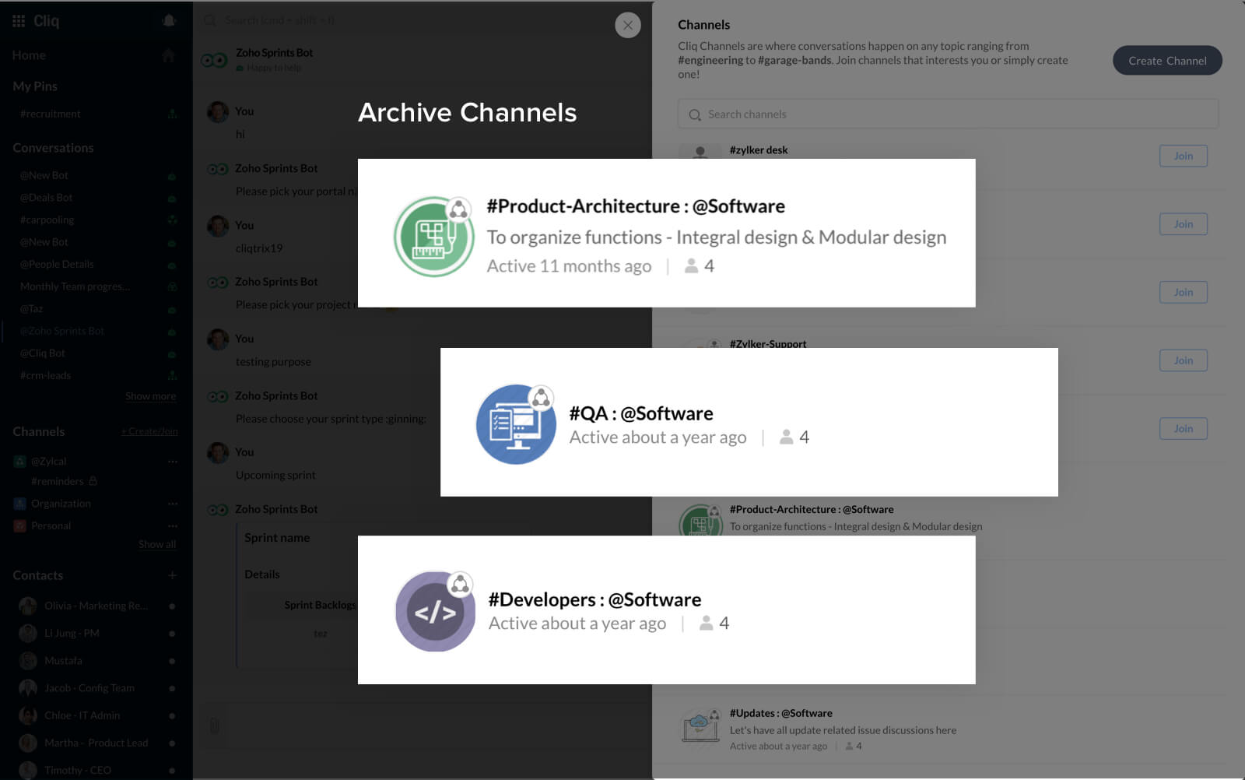Go to Home in the sidebar
This screenshot has height=780, width=1245.
pyautogui.click(x=29, y=55)
